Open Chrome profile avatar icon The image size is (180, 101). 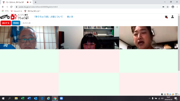[x=173, y=7]
